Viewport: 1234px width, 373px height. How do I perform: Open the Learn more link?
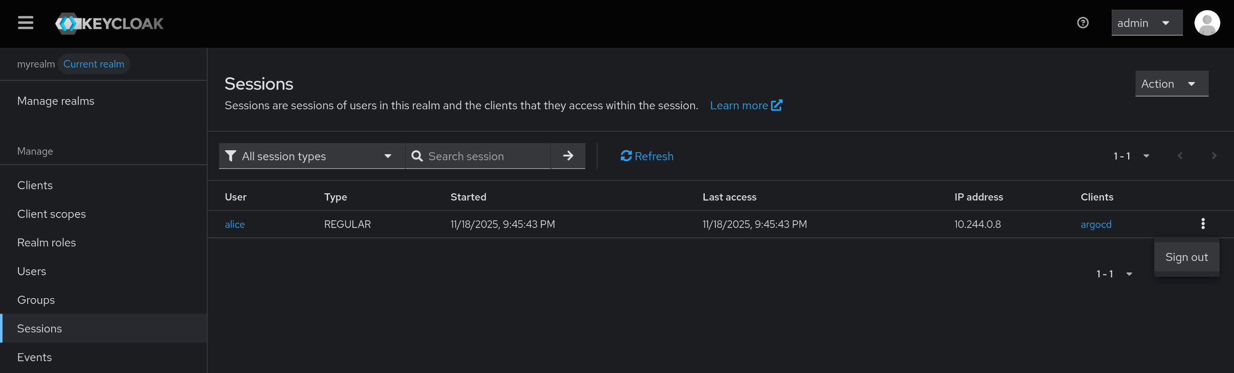pyautogui.click(x=746, y=105)
